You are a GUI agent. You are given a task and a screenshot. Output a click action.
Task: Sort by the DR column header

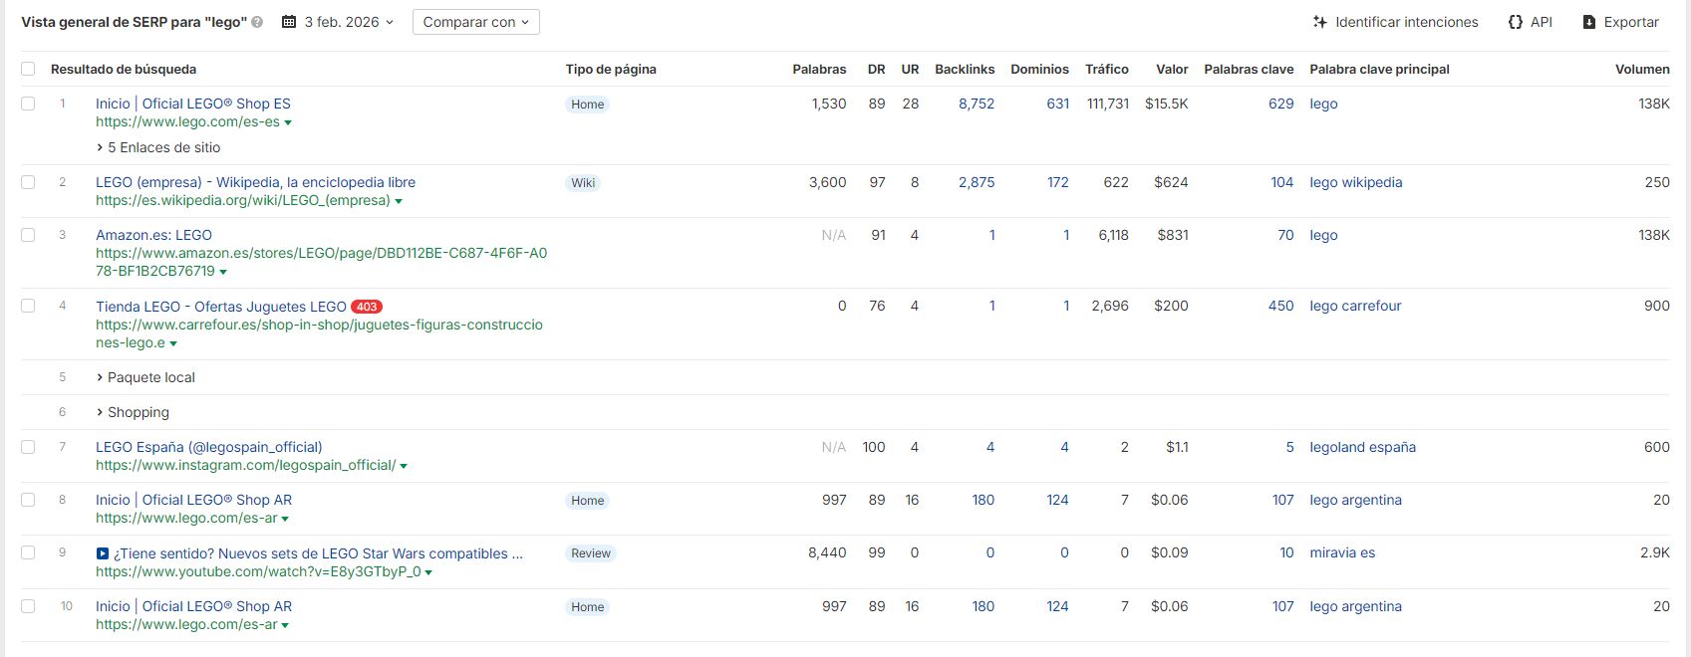point(877,69)
